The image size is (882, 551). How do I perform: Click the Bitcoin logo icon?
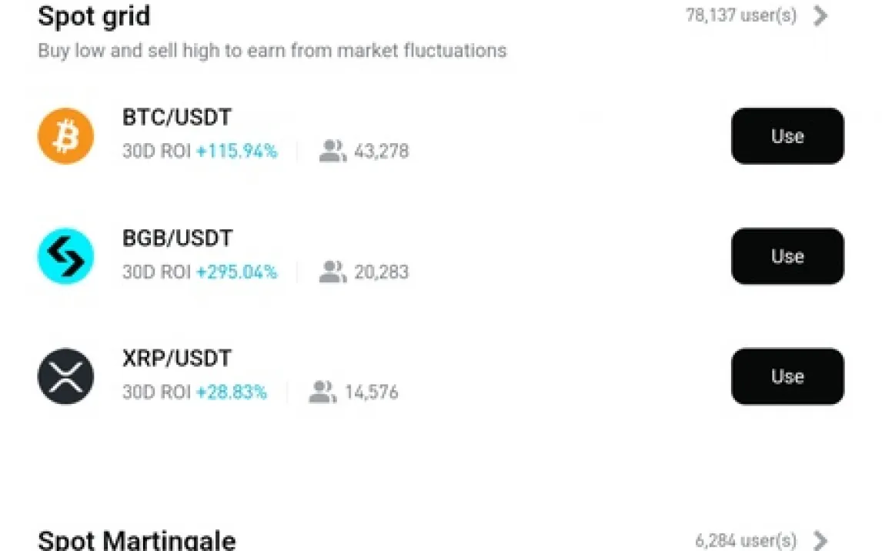click(66, 136)
